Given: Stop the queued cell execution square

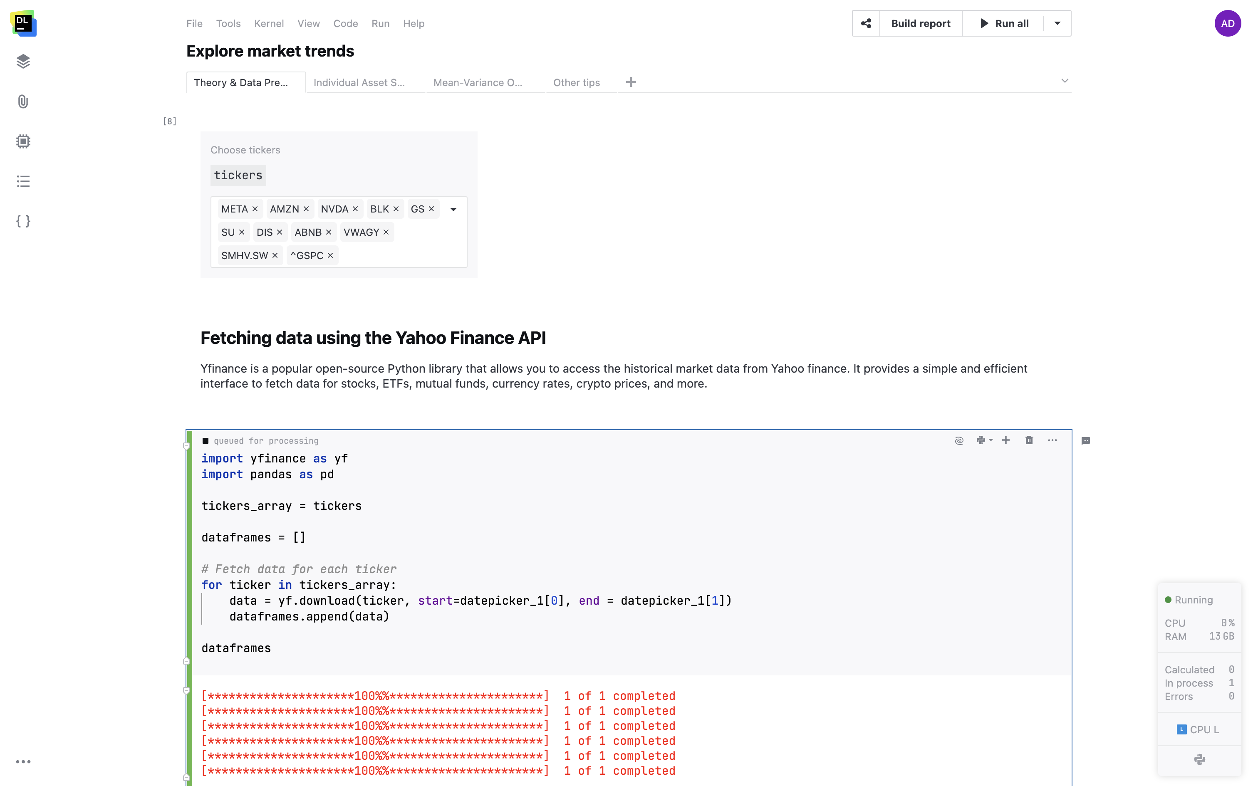Looking at the screenshot, I should (x=206, y=441).
